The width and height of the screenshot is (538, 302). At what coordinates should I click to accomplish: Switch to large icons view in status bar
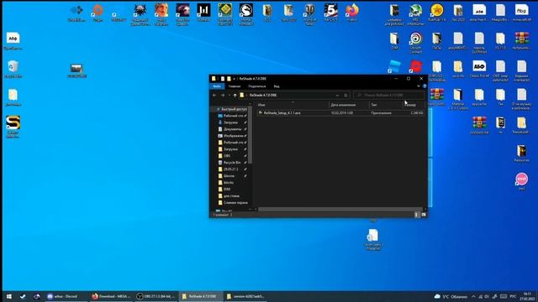click(424, 215)
